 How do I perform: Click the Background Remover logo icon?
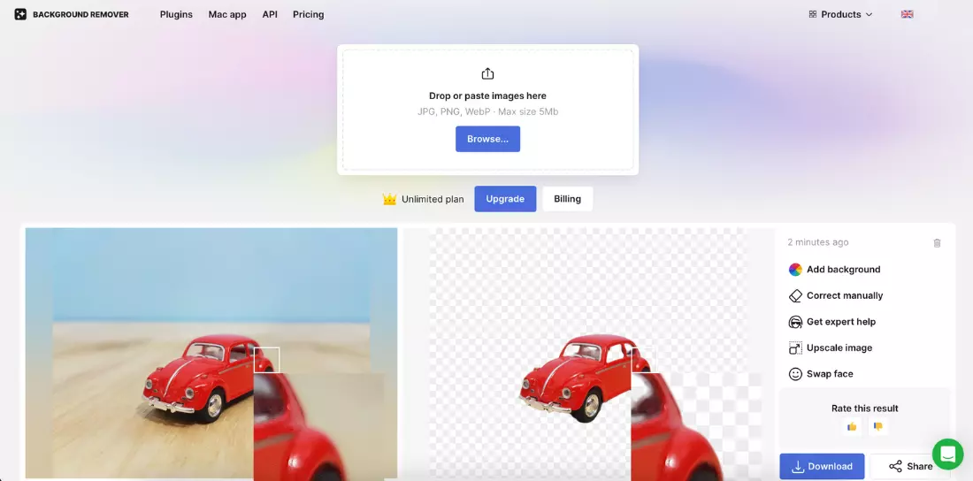20,14
